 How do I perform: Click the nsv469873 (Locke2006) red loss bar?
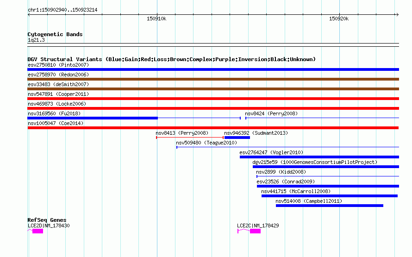pyautogui.click(x=213, y=108)
